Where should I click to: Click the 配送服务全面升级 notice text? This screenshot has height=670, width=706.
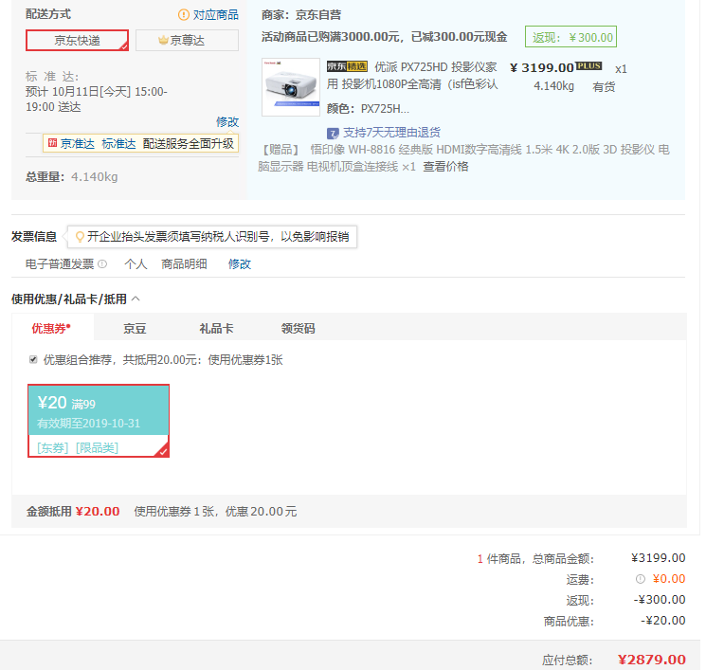point(189,144)
